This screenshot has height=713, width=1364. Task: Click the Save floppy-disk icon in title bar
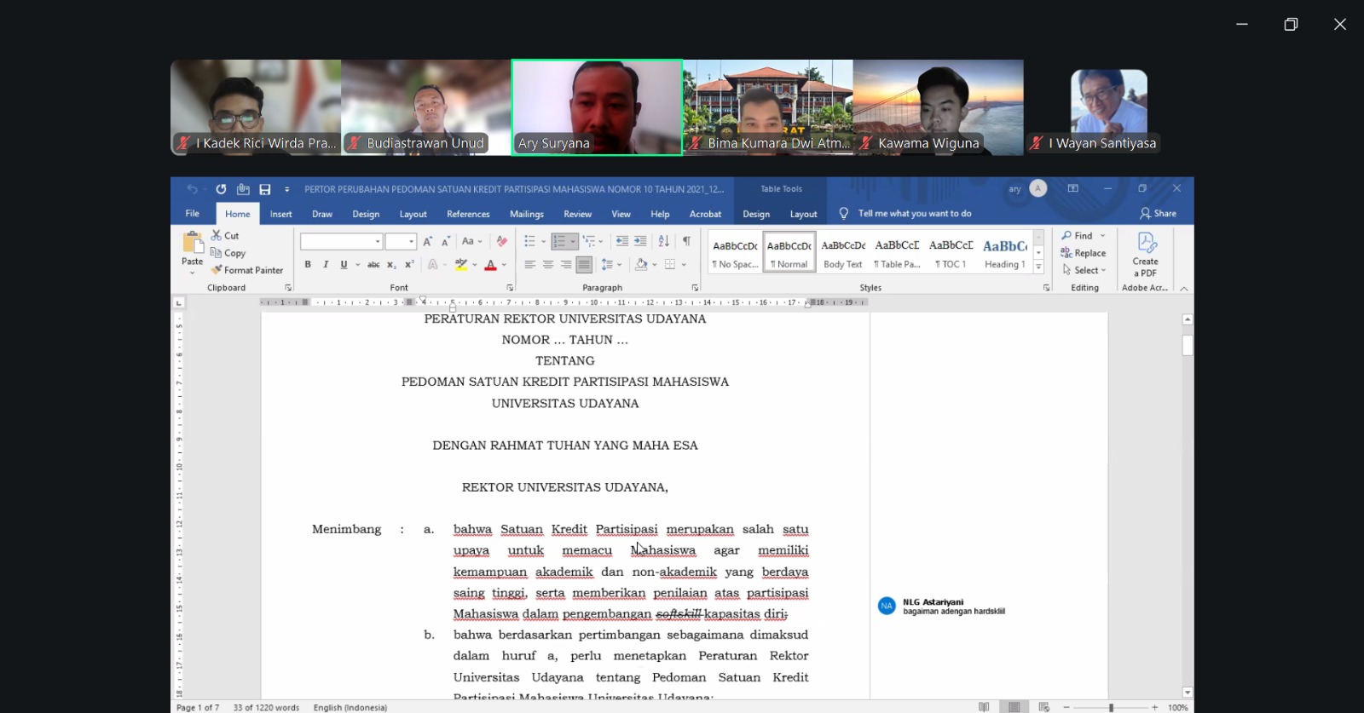pyautogui.click(x=265, y=189)
